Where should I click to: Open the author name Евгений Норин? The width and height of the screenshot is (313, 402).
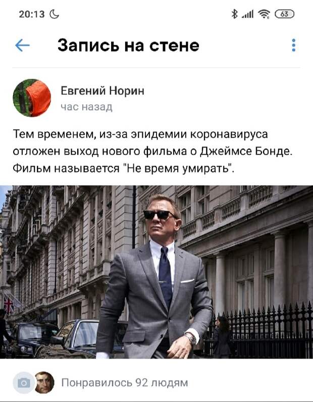pyautogui.click(x=102, y=91)
